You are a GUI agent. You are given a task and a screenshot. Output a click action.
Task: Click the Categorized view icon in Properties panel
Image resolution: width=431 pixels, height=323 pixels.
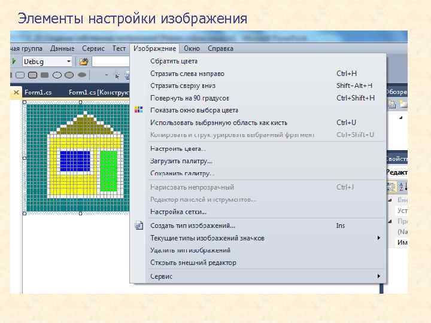(391, 187)
